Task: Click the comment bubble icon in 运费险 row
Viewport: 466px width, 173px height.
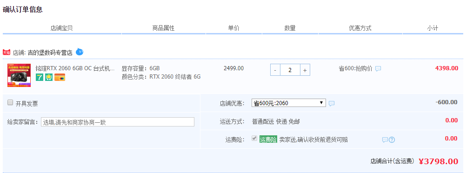Action: (x=385, y=140)
